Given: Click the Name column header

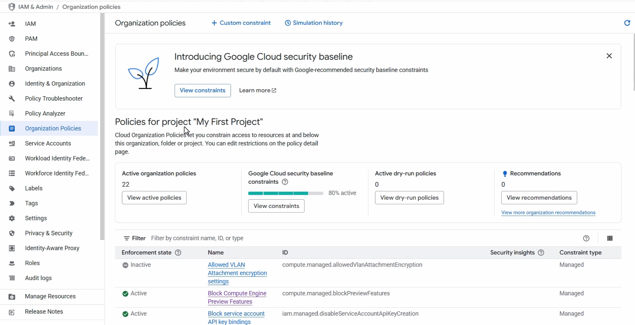Looking at the screenshot, I should click(x=216, y=253).
